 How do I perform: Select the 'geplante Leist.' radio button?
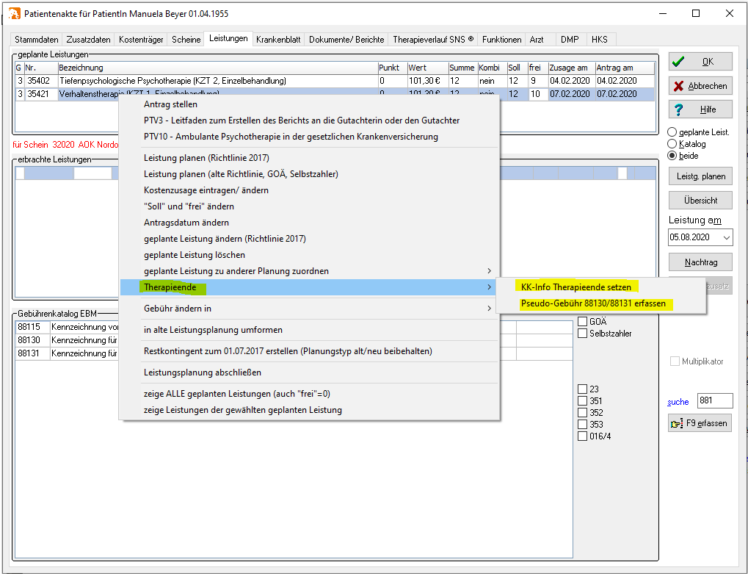coord(672,132)
